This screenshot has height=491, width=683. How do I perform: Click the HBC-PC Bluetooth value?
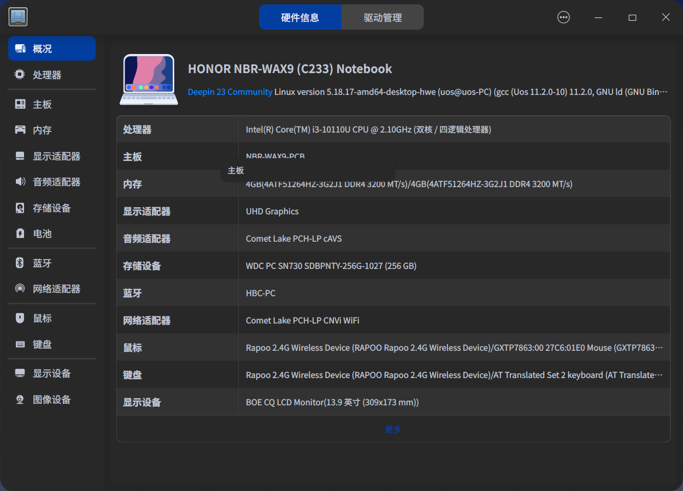point(261,293)
